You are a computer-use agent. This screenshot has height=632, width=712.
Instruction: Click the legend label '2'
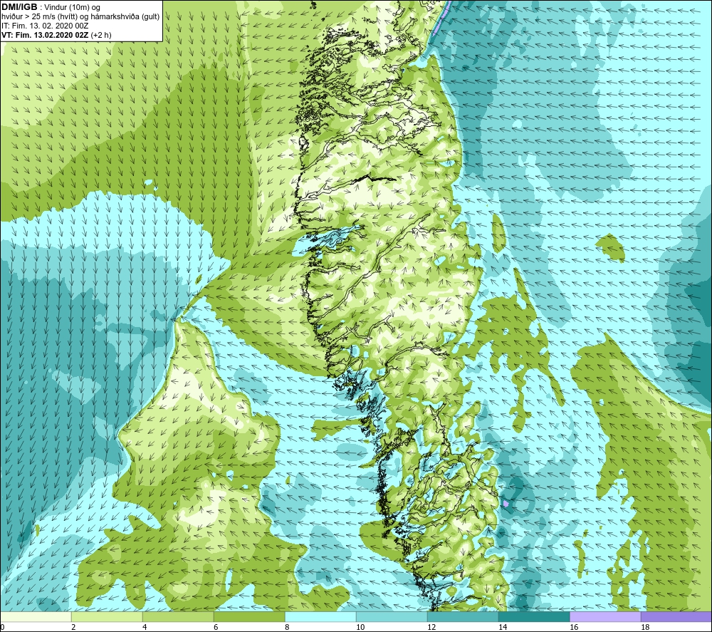coord(73,628)
